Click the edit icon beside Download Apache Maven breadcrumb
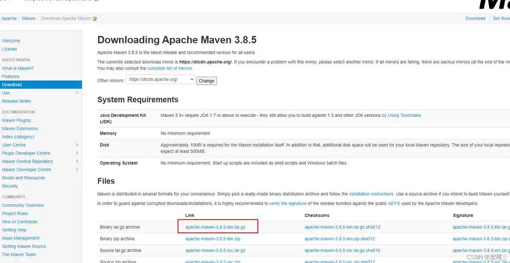The height and width of the screenshot is (263, 510). (x=95, y=19)
